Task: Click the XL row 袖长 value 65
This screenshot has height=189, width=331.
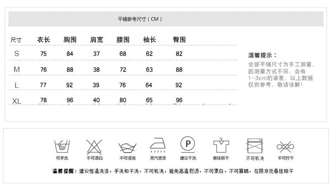Action: [149, 100]
